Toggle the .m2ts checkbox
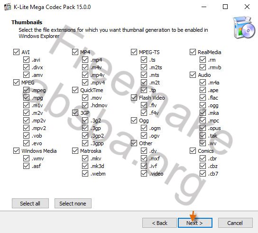Screen dimensions: 258x233 point(144,67)
